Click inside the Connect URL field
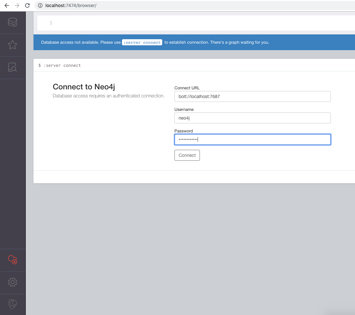 [252, 96]
